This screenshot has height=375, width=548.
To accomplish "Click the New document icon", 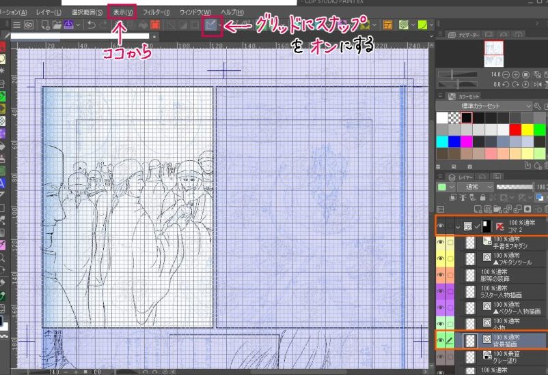I will click(x=45, y=25).
